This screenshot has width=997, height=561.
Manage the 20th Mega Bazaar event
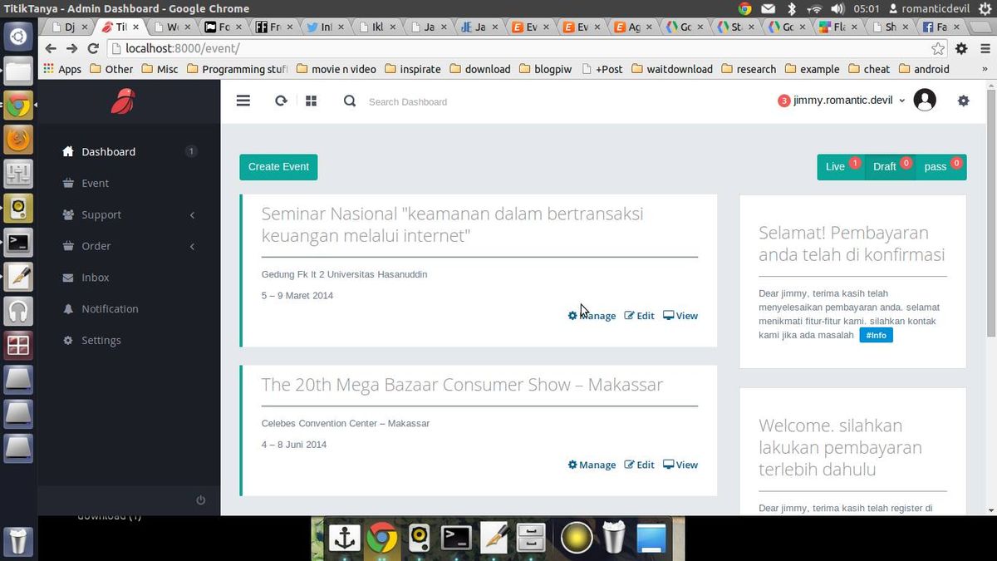click(x=592, y=465)
